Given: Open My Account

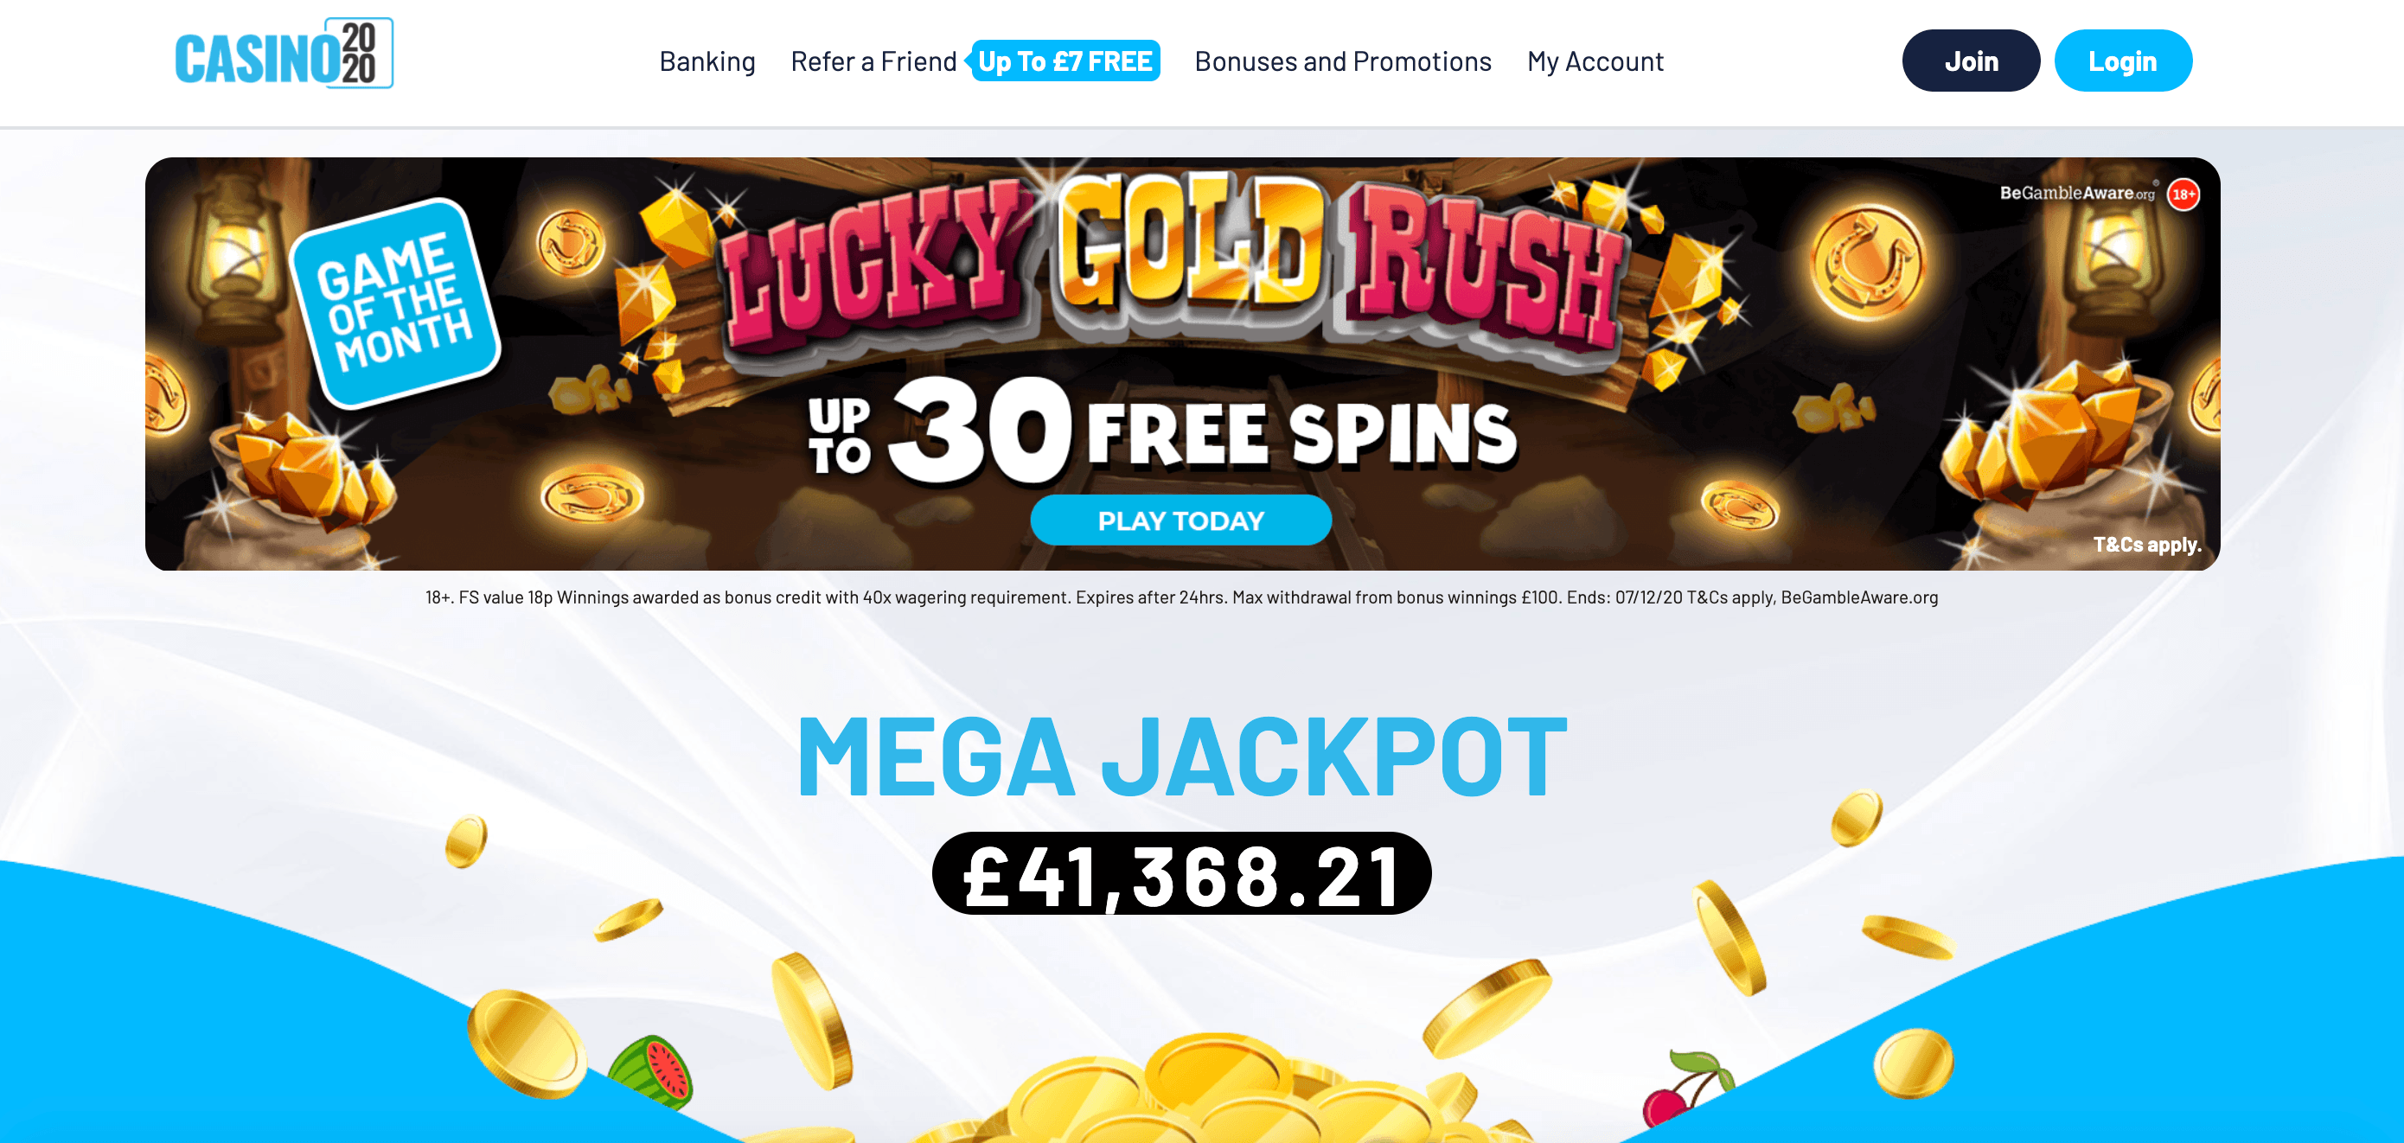Looking at the screenshot, I should (x=1595, y=61).
